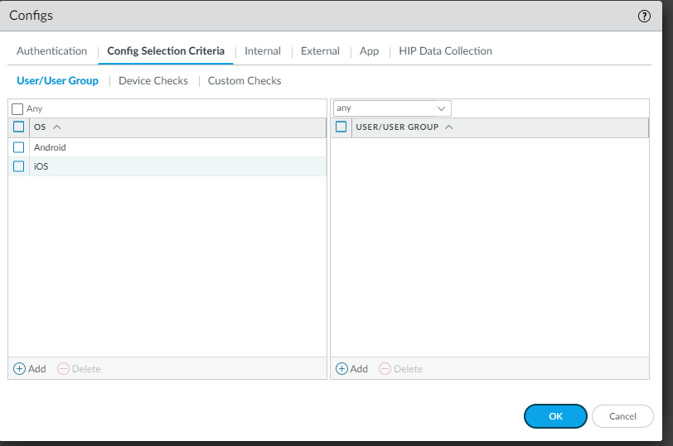Switch to the Authentication tab
Image resolution: width=673 pixels, height=446 pixels.
(52, 51)
